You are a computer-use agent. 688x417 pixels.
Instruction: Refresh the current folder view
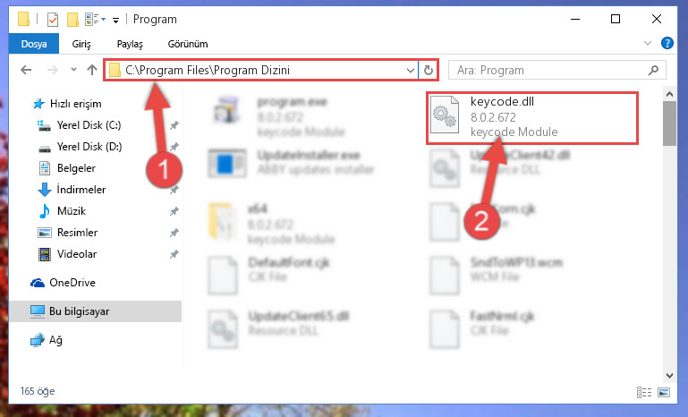(x=429, y=70)
